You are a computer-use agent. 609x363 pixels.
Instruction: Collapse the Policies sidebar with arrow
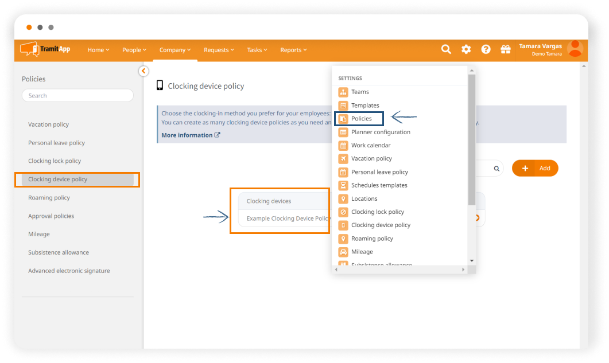tap(143, 71)
